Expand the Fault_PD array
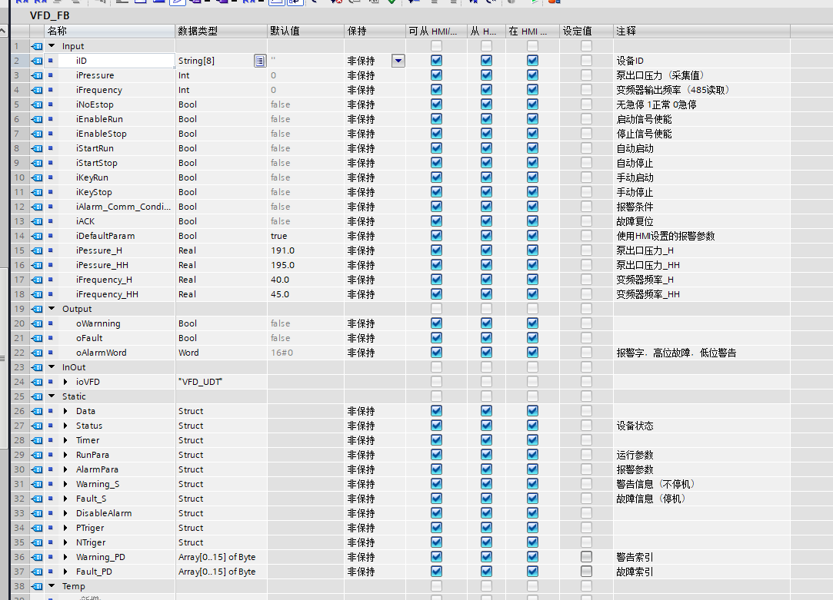Image resolution: width=833 pixels, height=600 pixels. pyautogui.click(x=65, y=572)
